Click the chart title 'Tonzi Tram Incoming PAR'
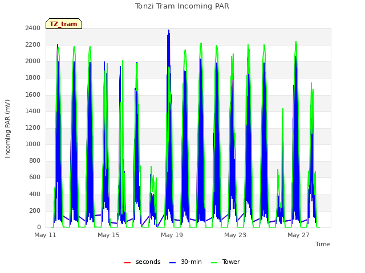Image resolution: width=365 pixels, height=273 pixels. (x=182, y=6)
